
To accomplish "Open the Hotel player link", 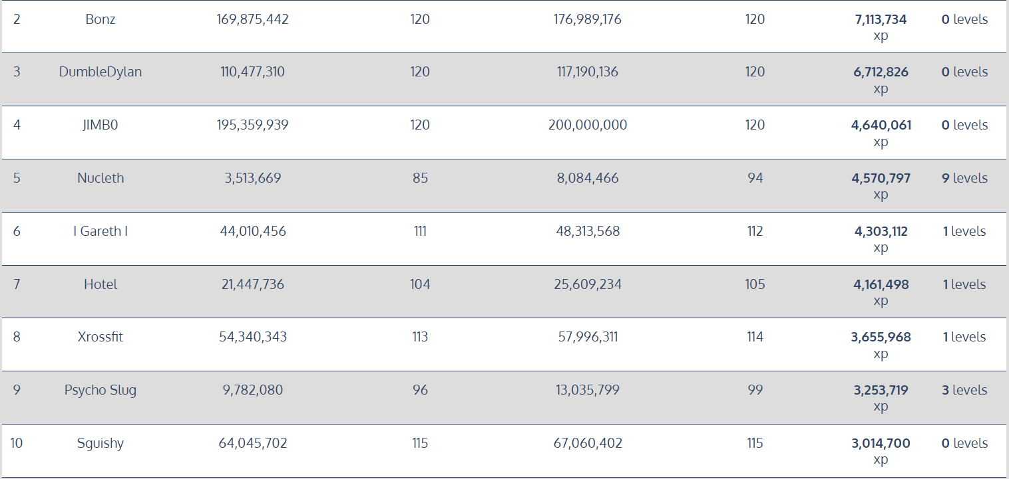I will coord(101,284).
